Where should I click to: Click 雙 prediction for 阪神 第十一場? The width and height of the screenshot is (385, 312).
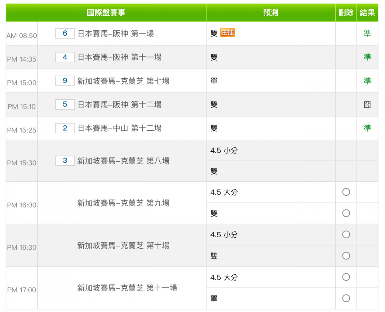coord(214,57)
